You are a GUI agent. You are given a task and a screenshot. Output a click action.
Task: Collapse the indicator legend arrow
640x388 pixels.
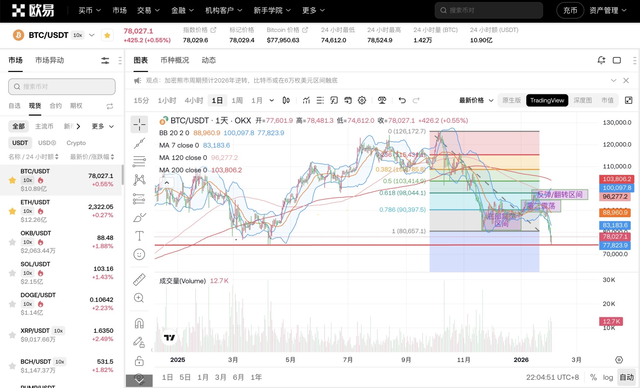point(167,183)
